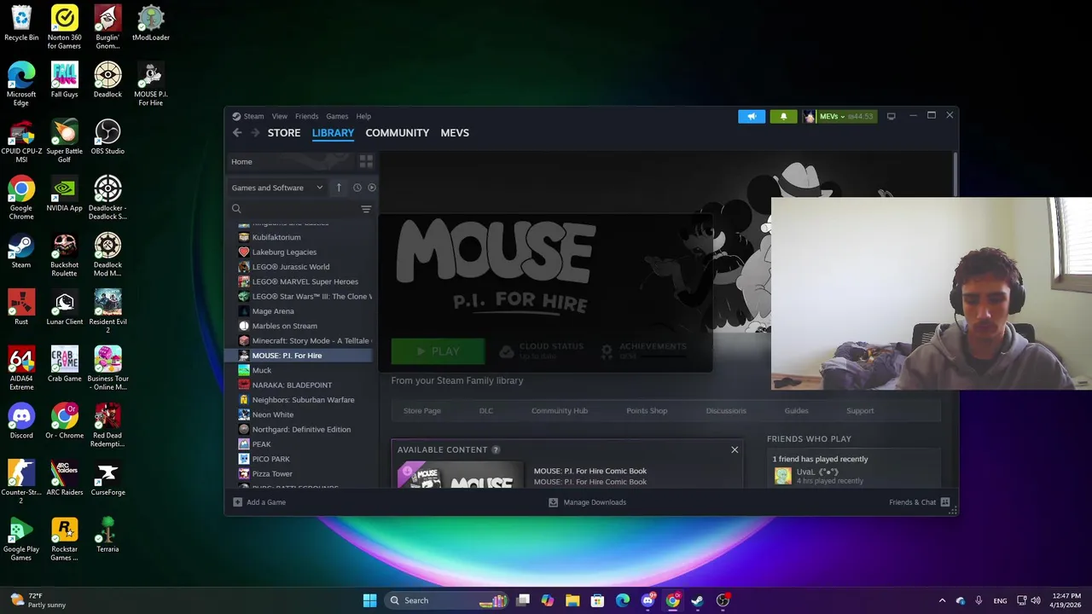Open the Steam menu
Image resolution: width=1092 pixels, height=614 pixels.
coord(254,116)
